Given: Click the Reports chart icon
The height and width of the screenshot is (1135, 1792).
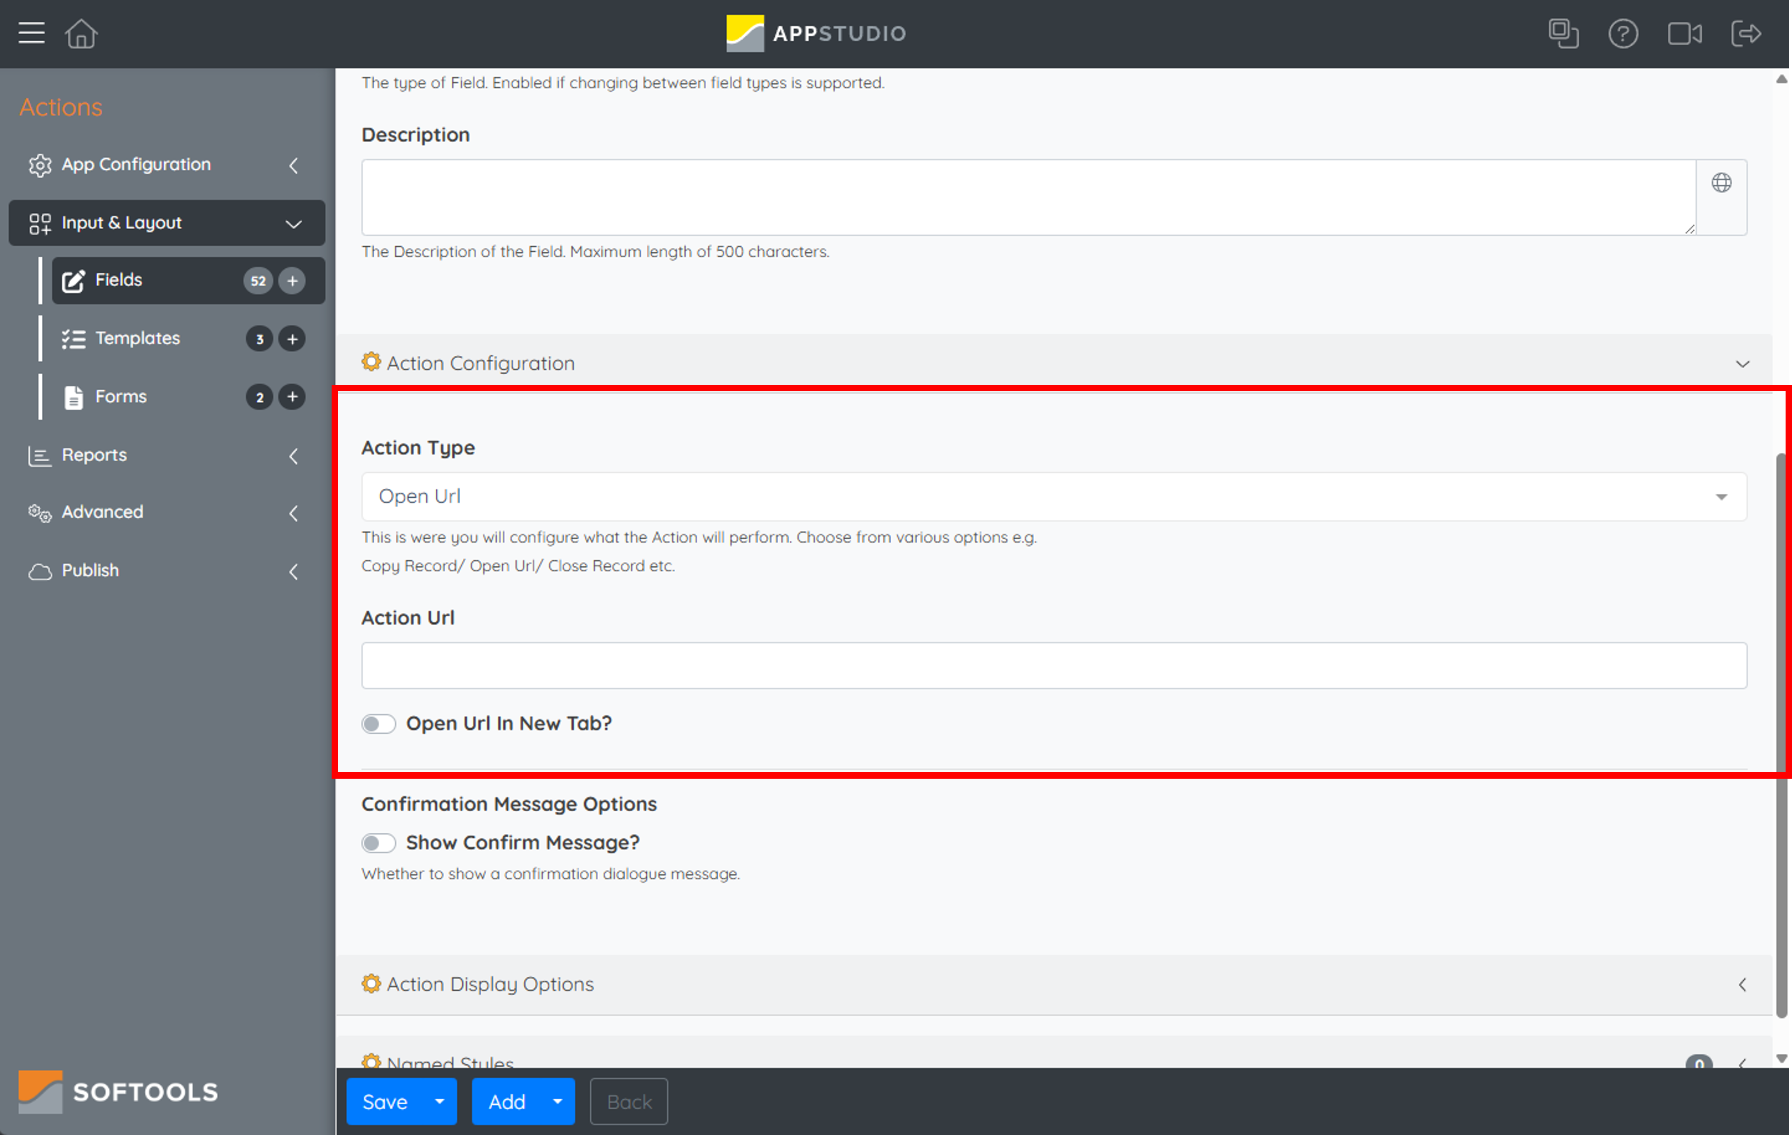Looking at the screenshot, I should (39, 455).
